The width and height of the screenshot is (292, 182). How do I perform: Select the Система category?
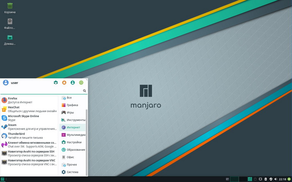click(x=73, y=172)
